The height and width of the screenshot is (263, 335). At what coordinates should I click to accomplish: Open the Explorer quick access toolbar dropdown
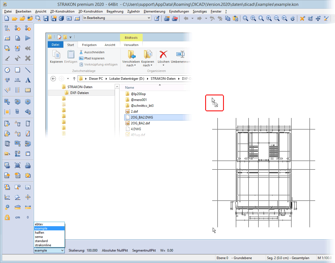70,37
